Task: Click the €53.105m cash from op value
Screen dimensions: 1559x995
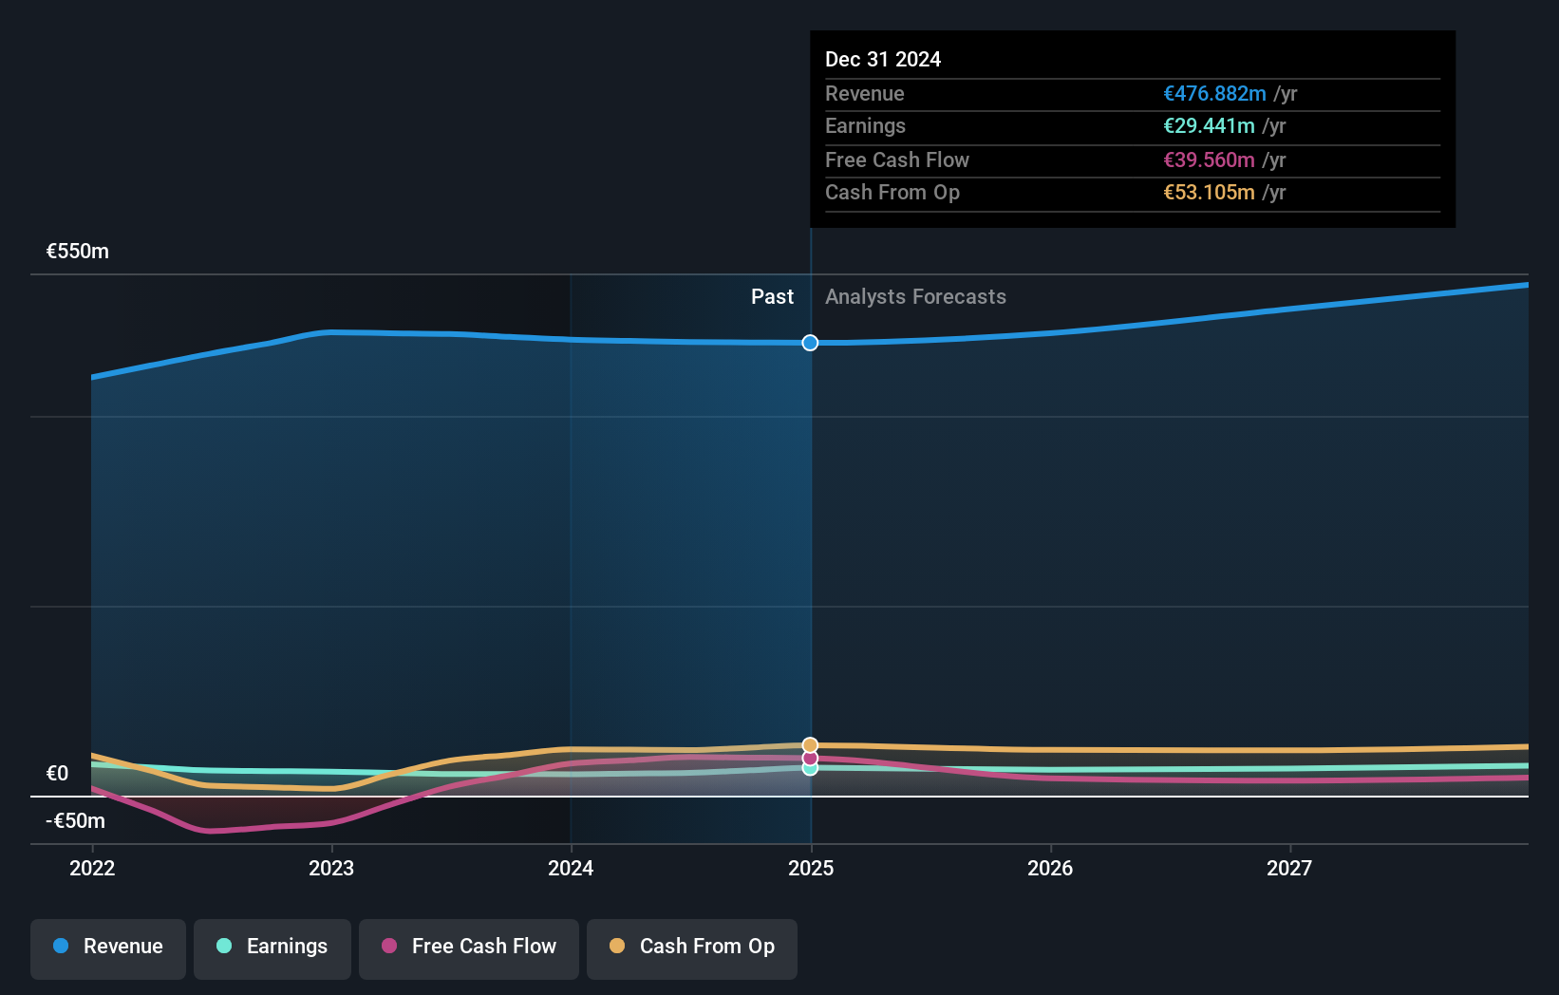Action: tap(1210, 193)
